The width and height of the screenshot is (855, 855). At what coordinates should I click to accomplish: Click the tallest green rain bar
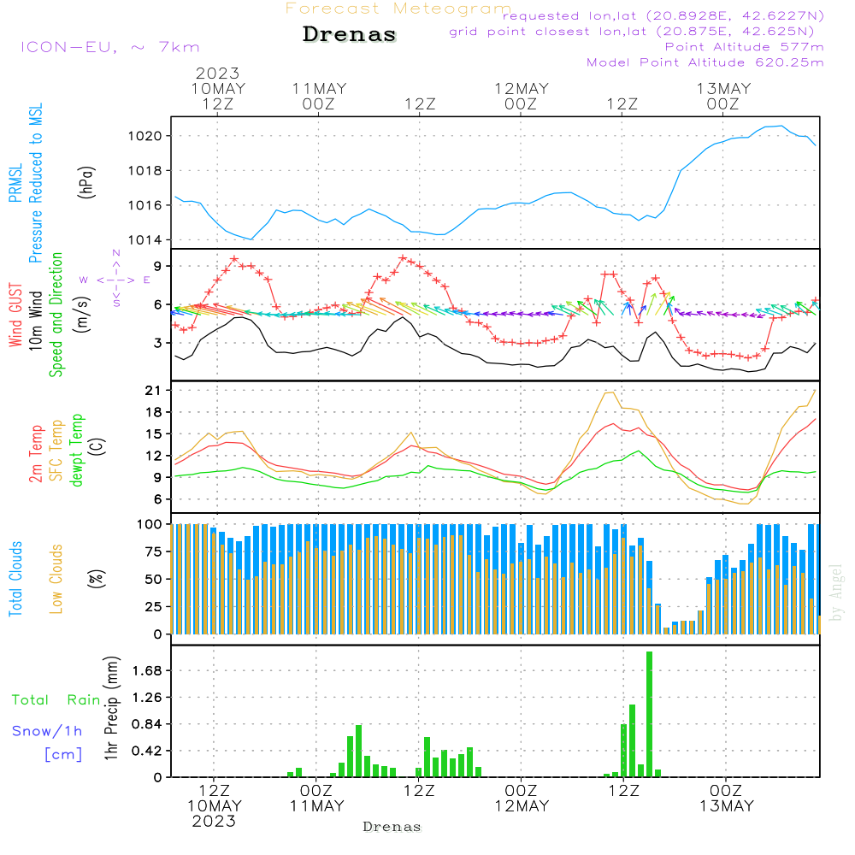pyautogui.click(x=649, y=714)
